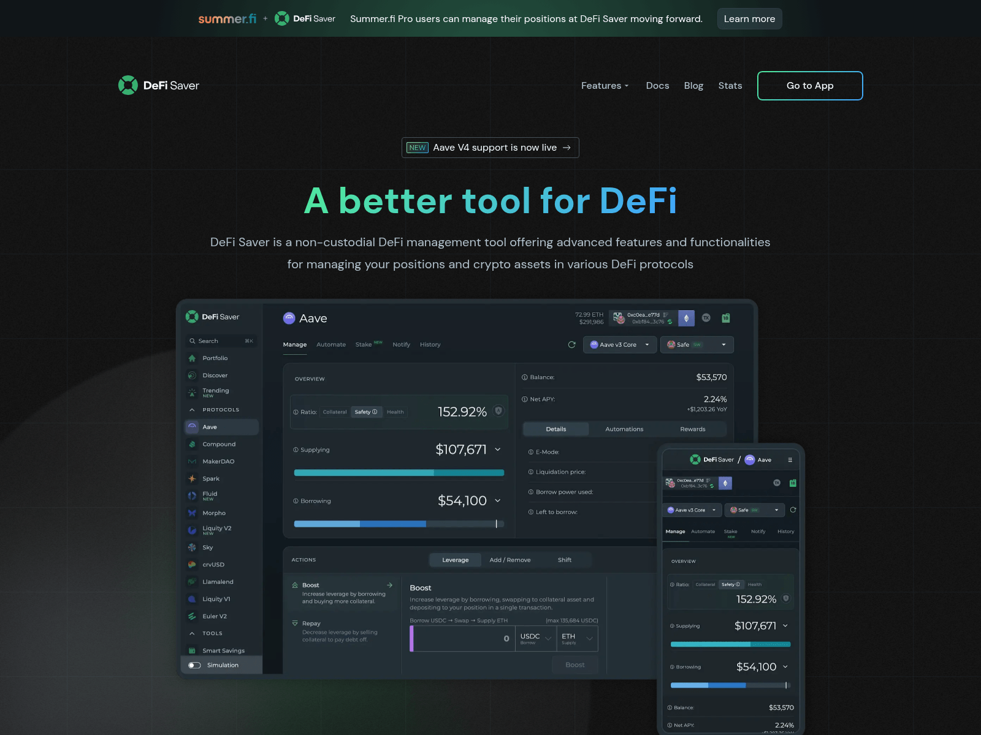Image resolution: width=981 pixels, height=735 pixels.
Task: Open the Safe wallet dropdown
Action: click(x=697, y=344)
